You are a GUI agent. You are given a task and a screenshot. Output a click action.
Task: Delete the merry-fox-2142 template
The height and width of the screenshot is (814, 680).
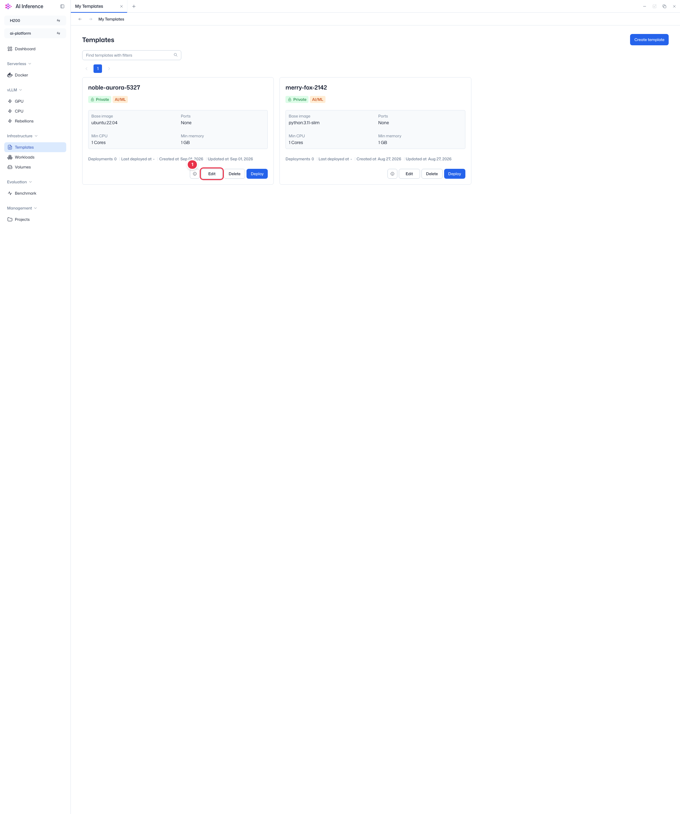coord(432,174)
